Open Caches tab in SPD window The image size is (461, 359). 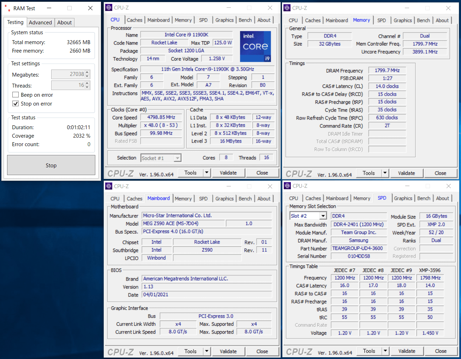pyautogui.click(x=313, y=198)
